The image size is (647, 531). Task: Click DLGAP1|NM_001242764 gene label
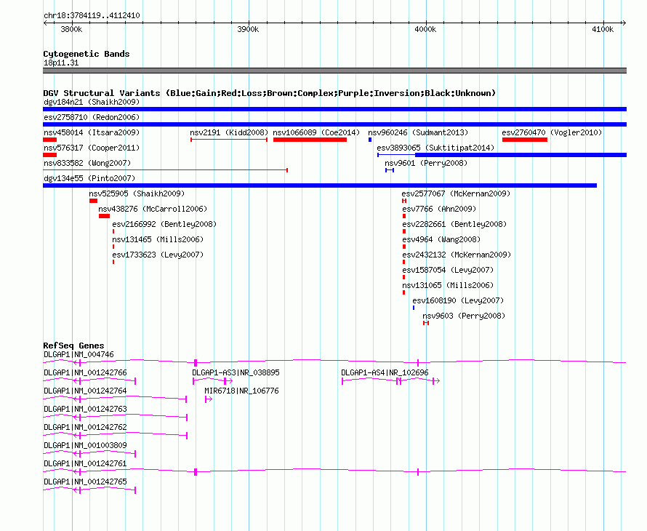[85, 391]
